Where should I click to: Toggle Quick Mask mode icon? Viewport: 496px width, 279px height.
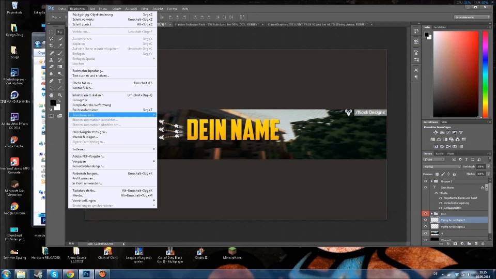(x=51, y=116)
